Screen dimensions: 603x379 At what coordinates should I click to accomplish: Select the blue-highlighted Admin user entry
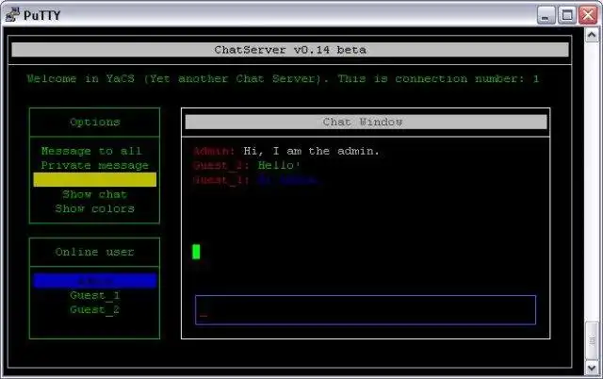(x=94, y=281)
